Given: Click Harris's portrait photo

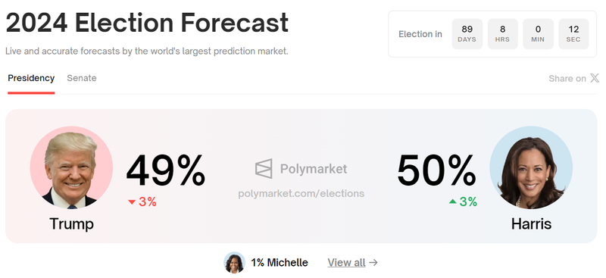Looking at the screenshot, I should [531, 167].
